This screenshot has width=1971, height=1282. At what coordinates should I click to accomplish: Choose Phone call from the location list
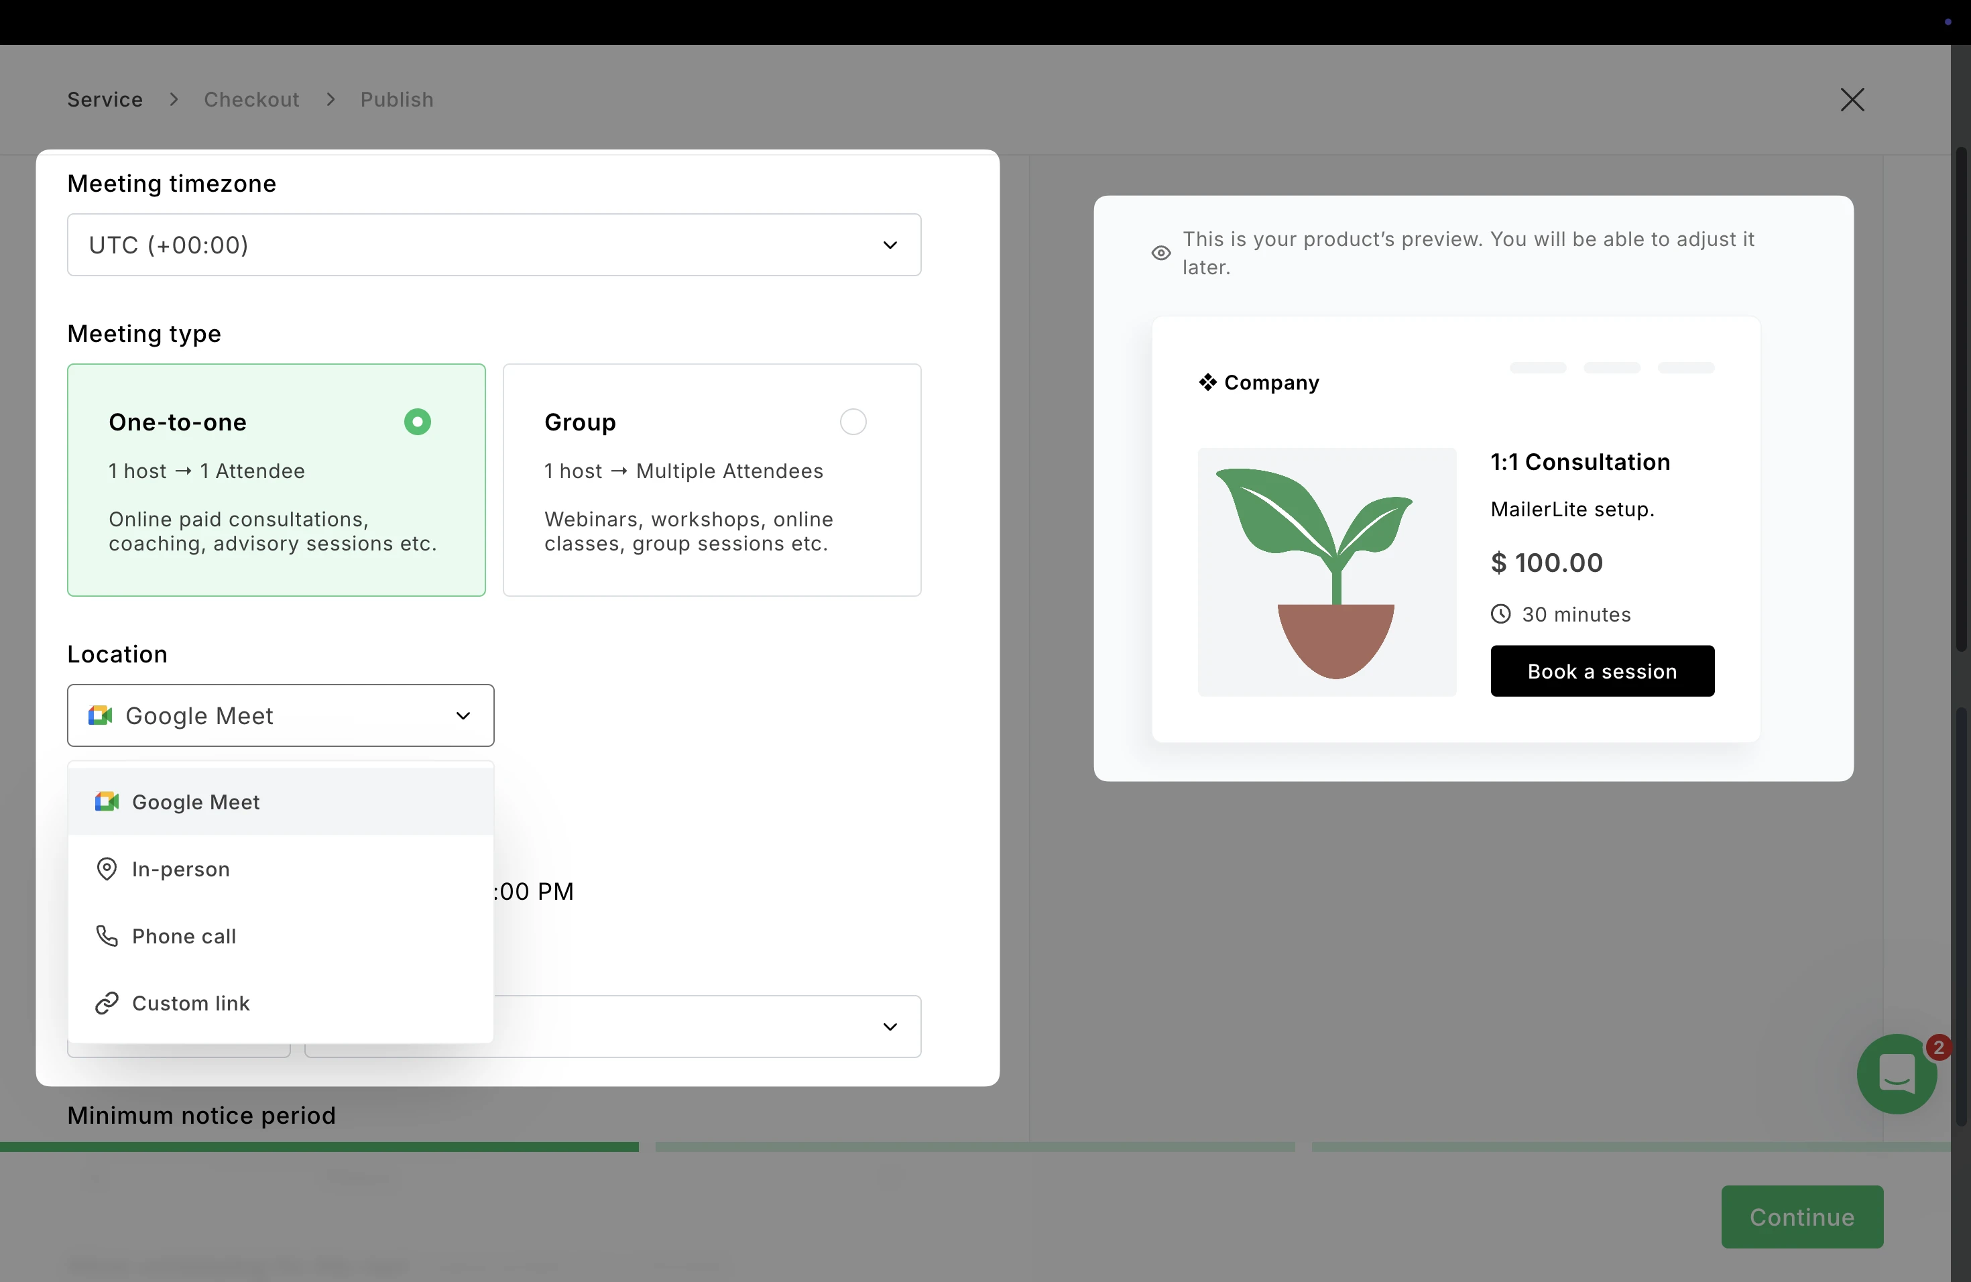coord(184,936)
